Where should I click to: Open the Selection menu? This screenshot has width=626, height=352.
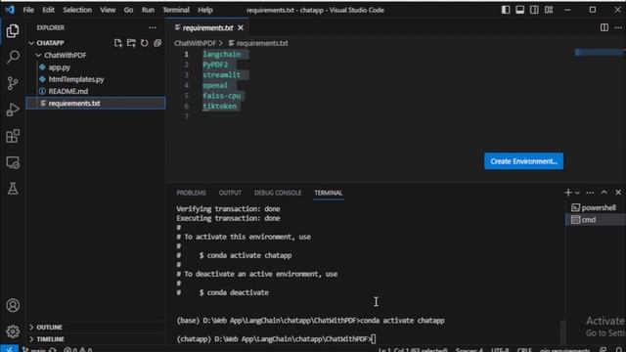77,10
